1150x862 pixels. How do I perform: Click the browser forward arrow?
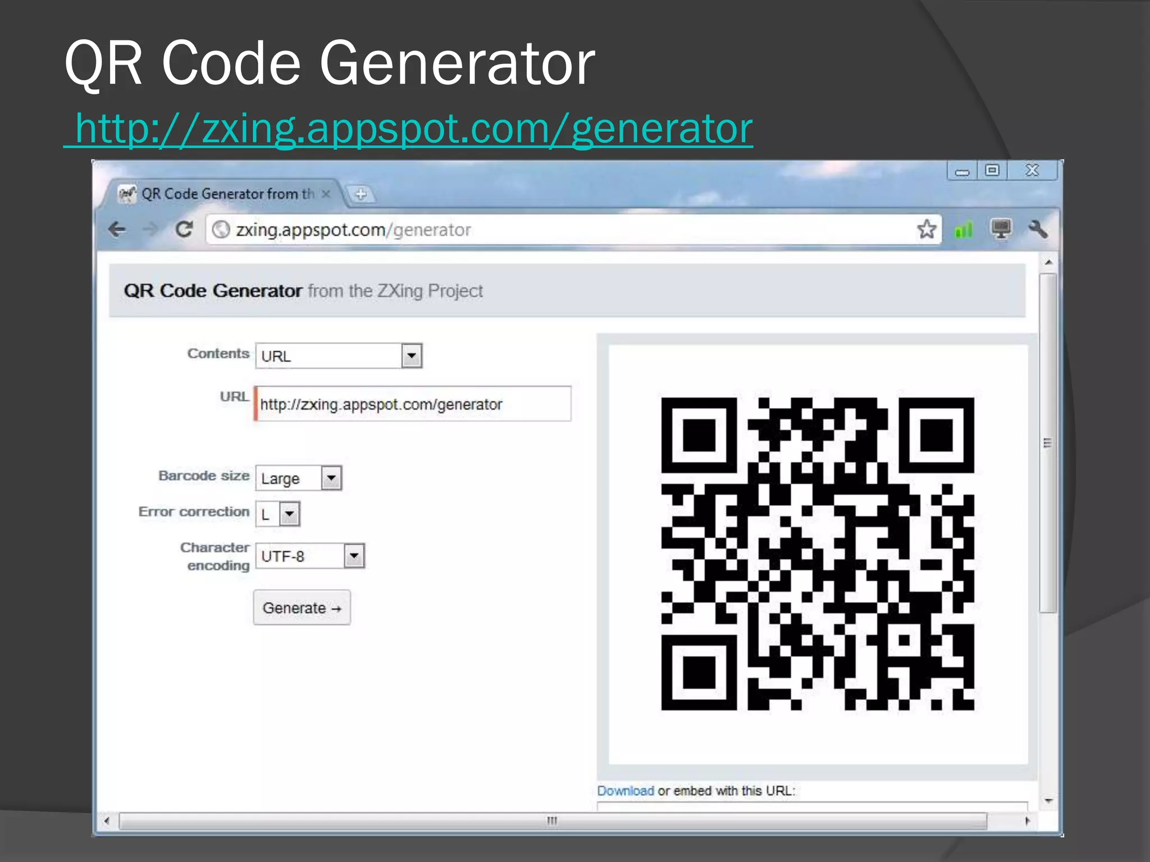tap(150, 229)
